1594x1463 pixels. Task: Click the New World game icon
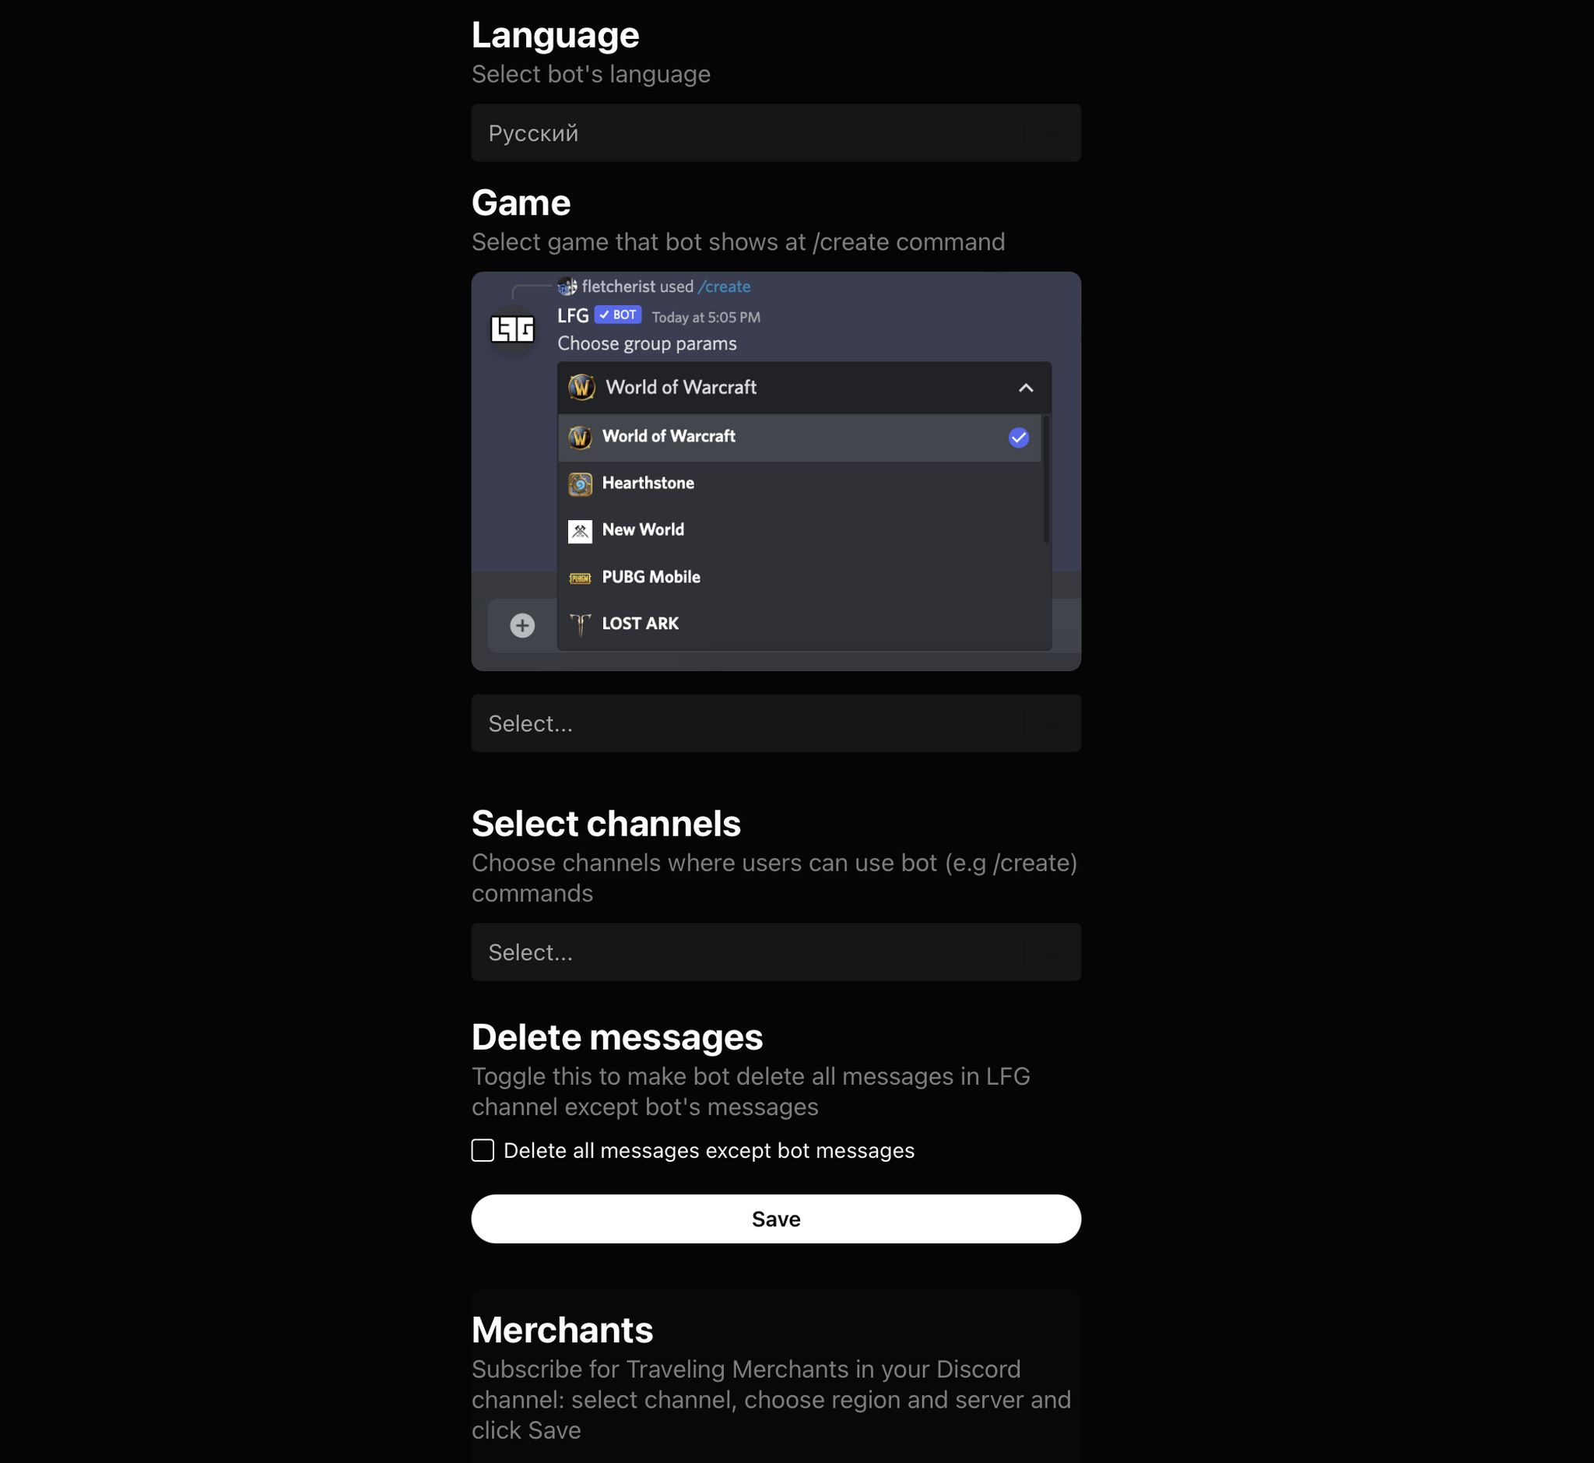(581, 531)
